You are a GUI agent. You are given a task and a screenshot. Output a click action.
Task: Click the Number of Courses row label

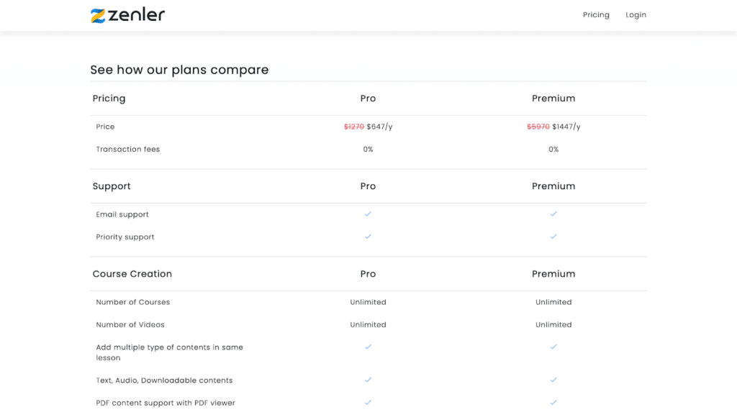133,302
